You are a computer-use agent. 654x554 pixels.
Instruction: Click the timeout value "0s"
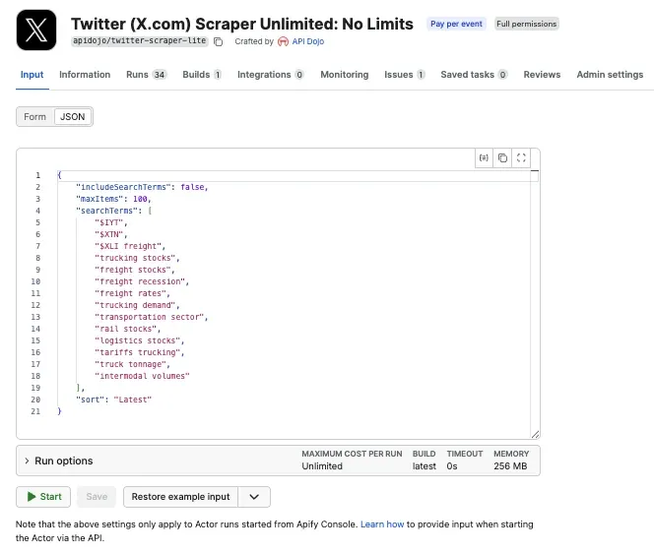452,466
